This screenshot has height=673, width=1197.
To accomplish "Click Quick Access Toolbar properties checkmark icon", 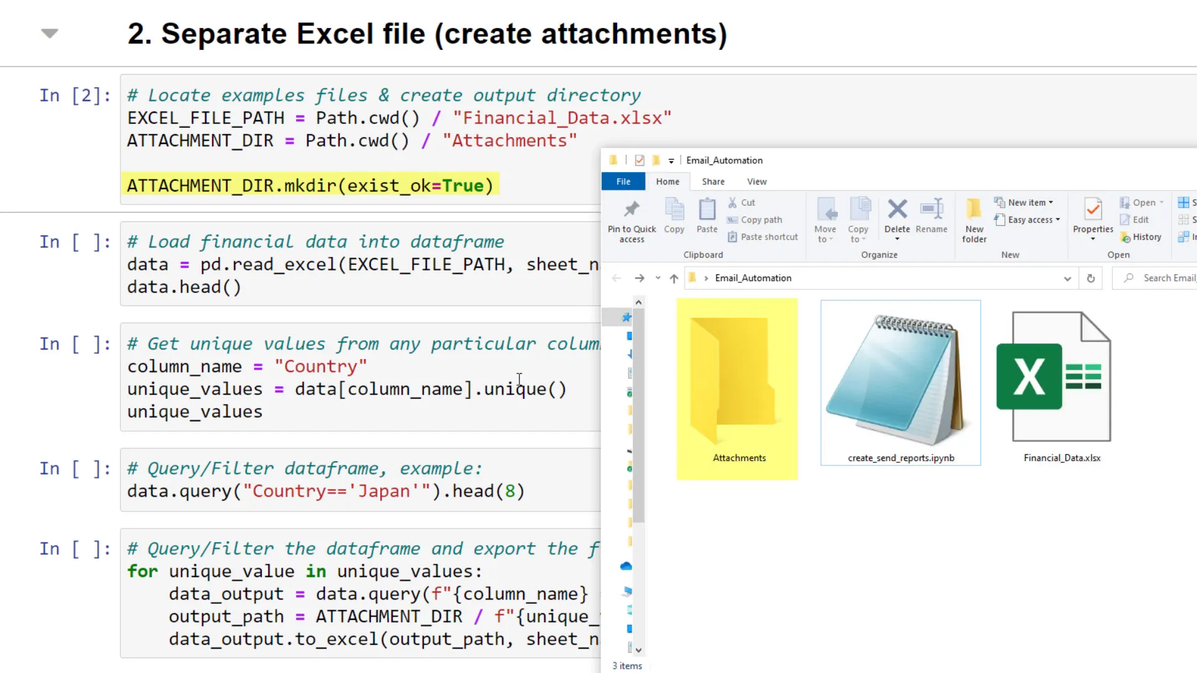I will [x=639, y=160].
